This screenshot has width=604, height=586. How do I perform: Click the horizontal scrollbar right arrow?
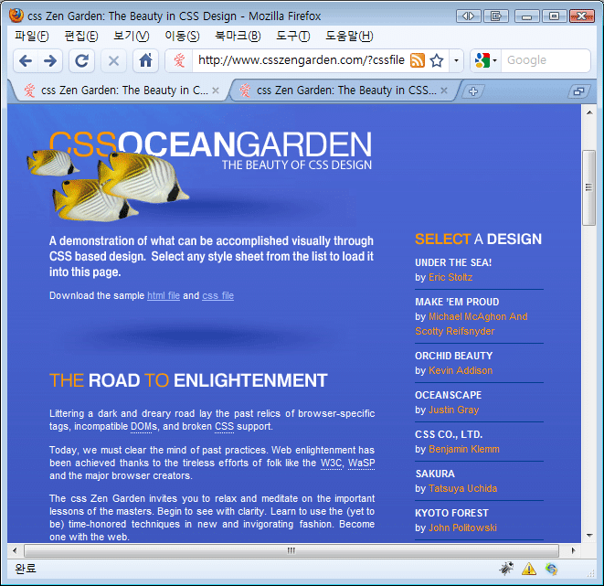pos(573,550)
